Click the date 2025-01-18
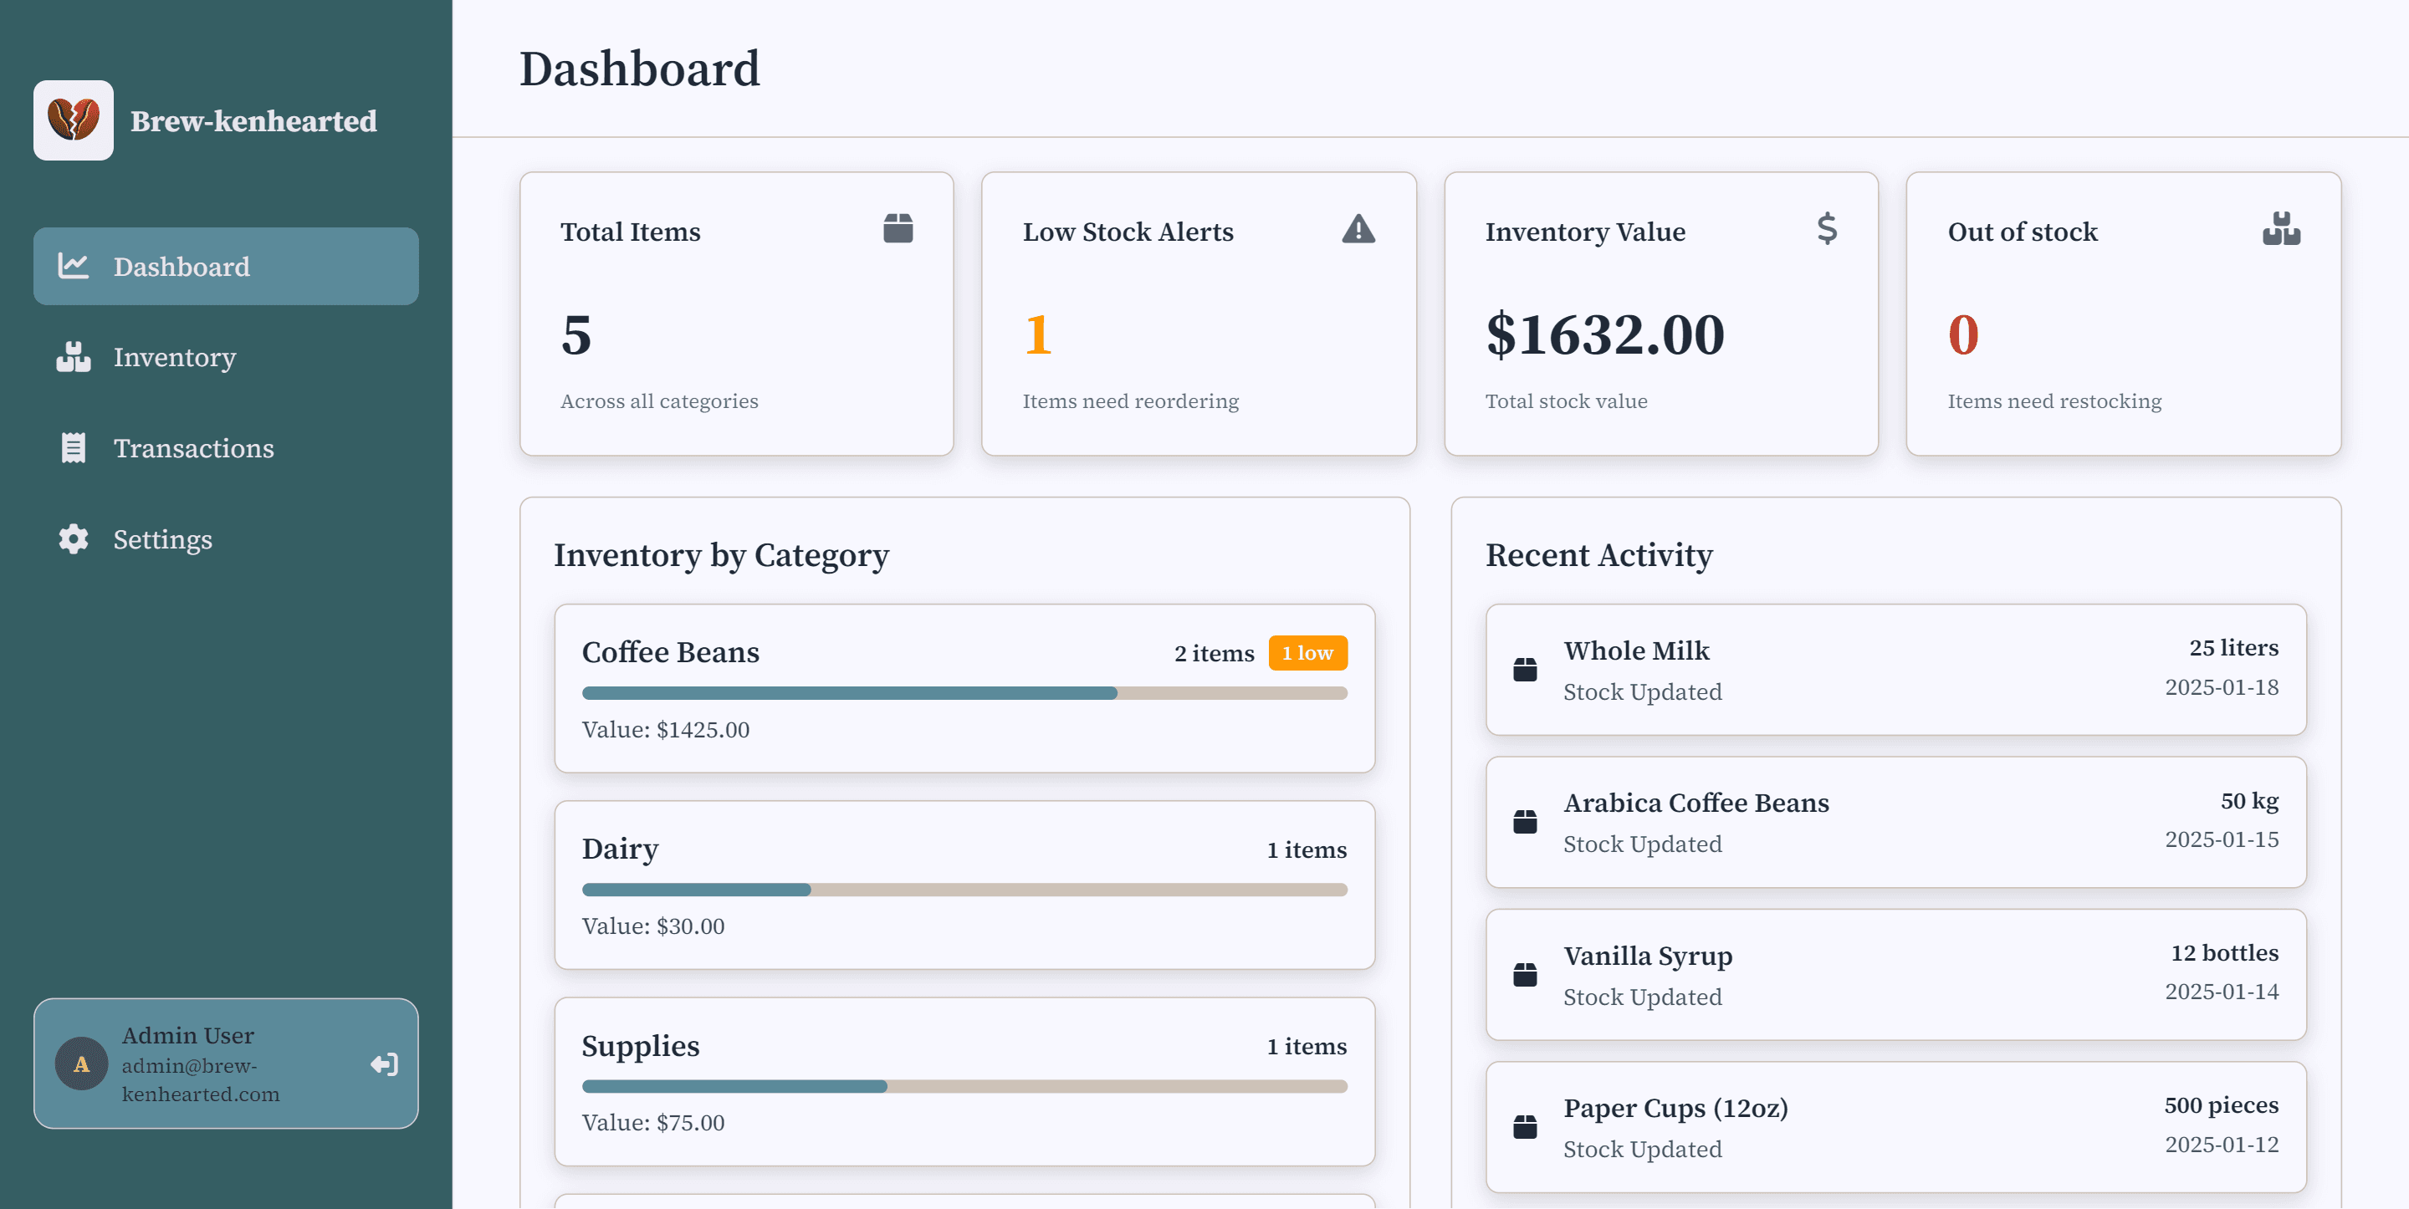Viewport: 2409px width, 1209px height. [2221, 686]
